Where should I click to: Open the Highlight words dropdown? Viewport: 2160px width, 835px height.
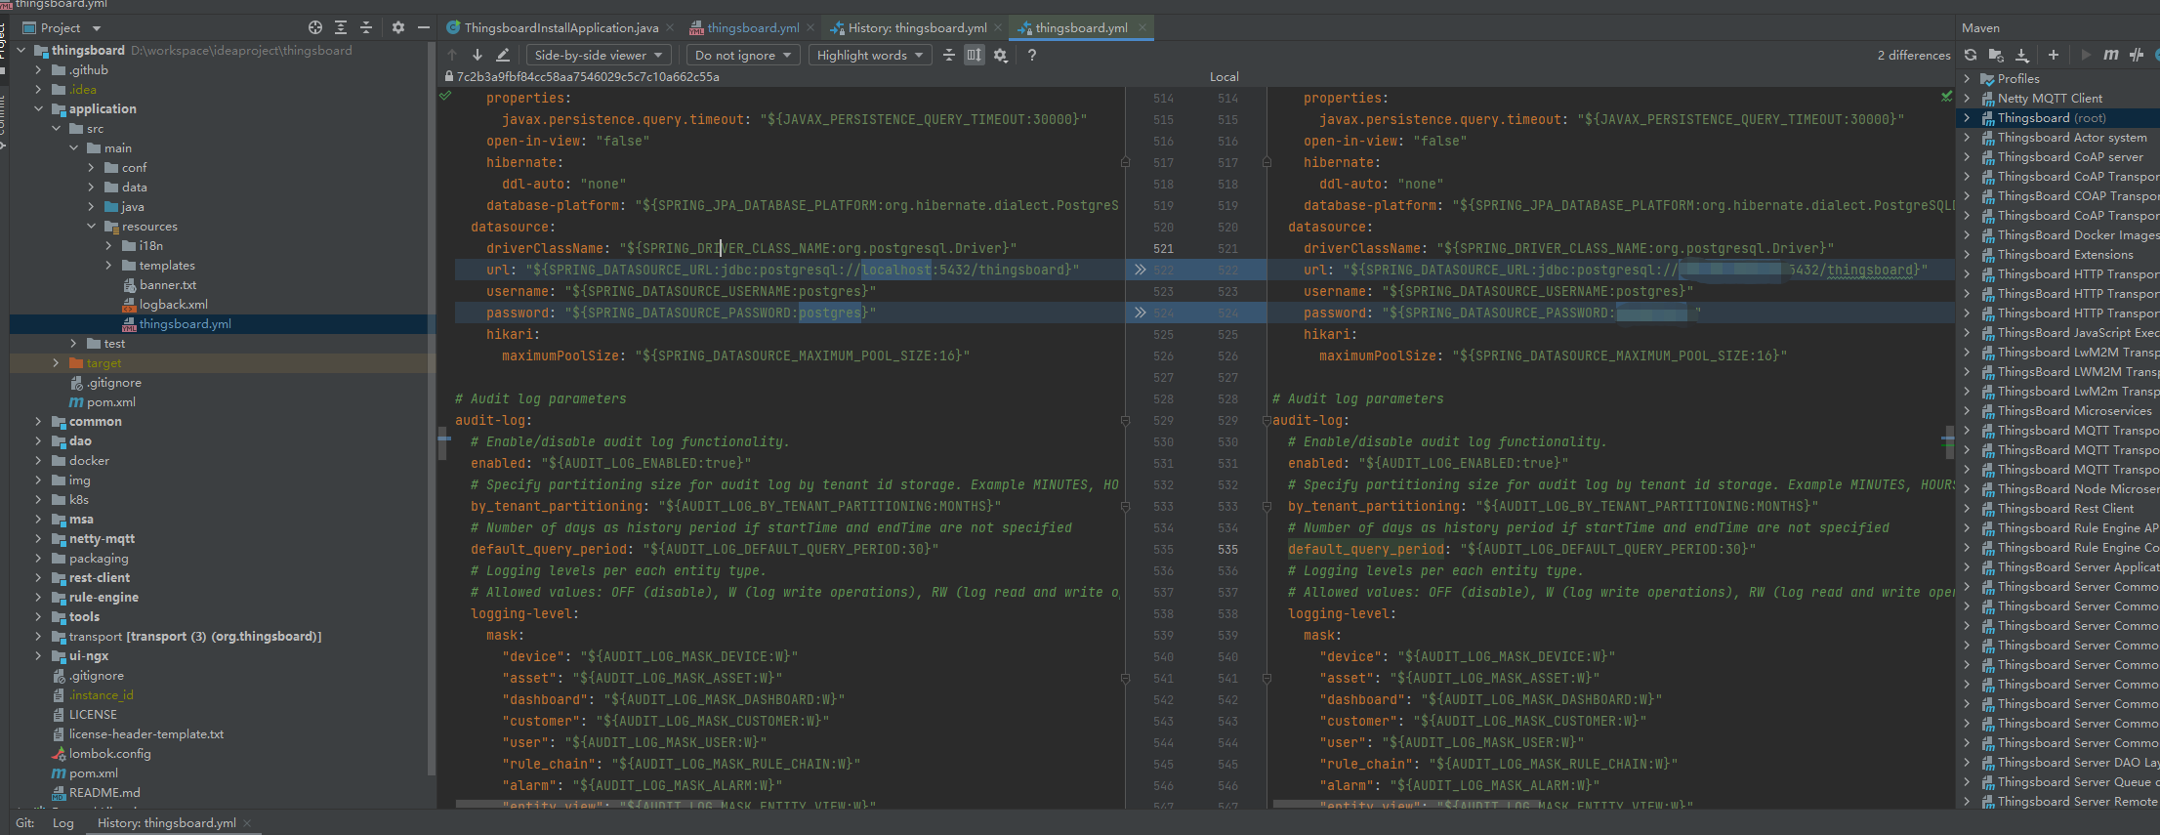click(870, 55)
